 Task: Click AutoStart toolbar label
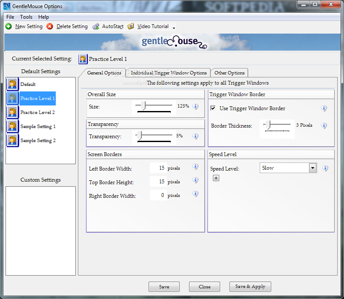click(x=113, y=26)
